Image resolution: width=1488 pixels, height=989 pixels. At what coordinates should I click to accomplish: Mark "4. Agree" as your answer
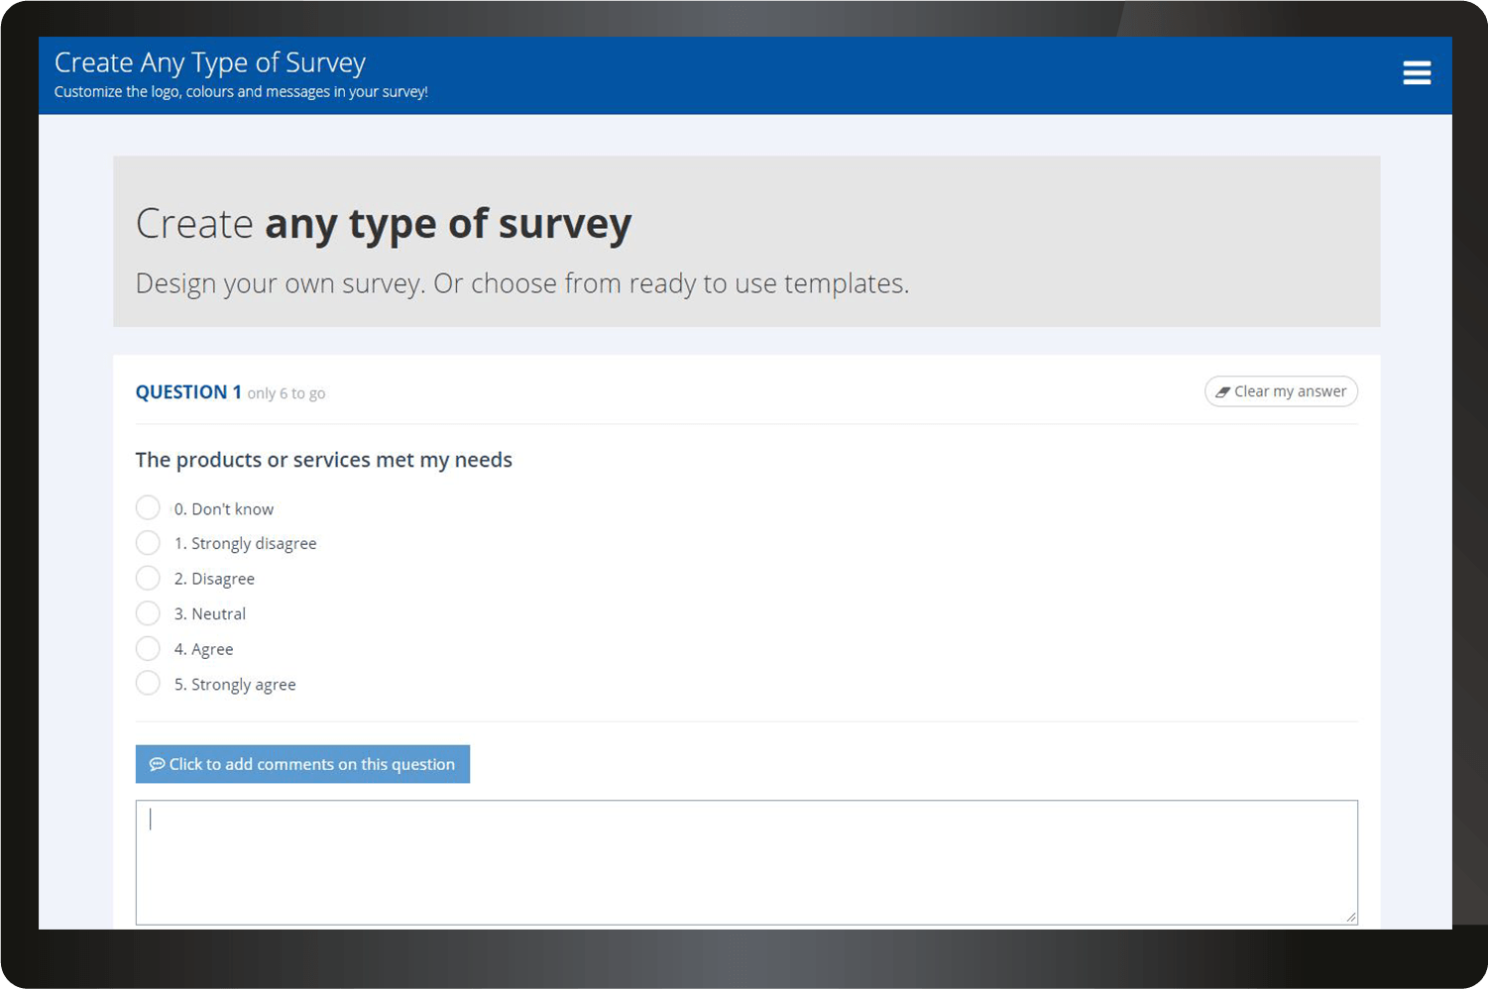click(148, 649)
